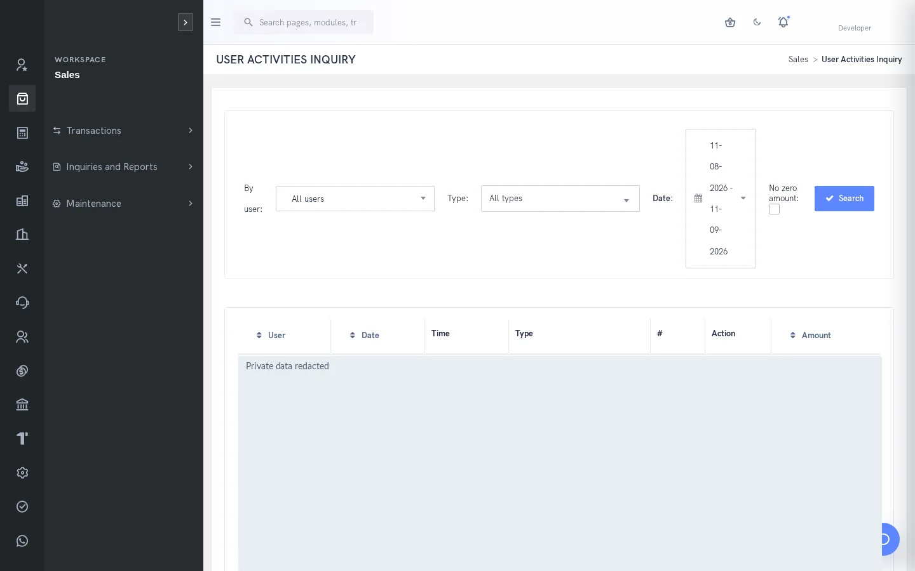Select the Sales shopping bag icon
Viewport: 915px width, 571px height.
22,98
